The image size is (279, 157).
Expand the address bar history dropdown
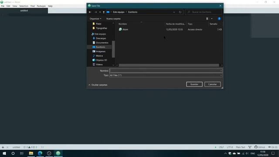click(174, 12)
